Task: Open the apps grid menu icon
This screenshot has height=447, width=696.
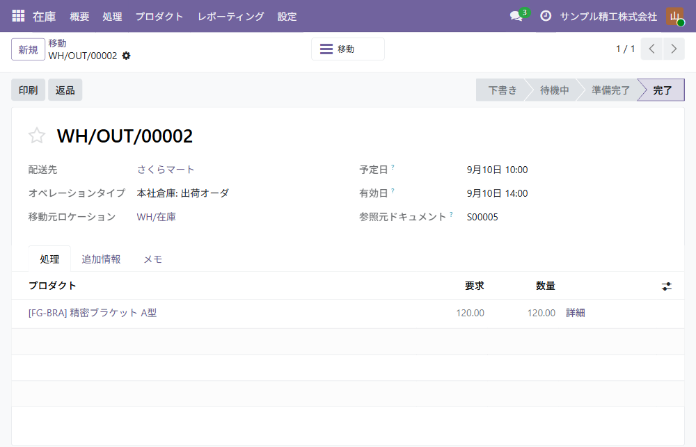Action: [18, 16]
